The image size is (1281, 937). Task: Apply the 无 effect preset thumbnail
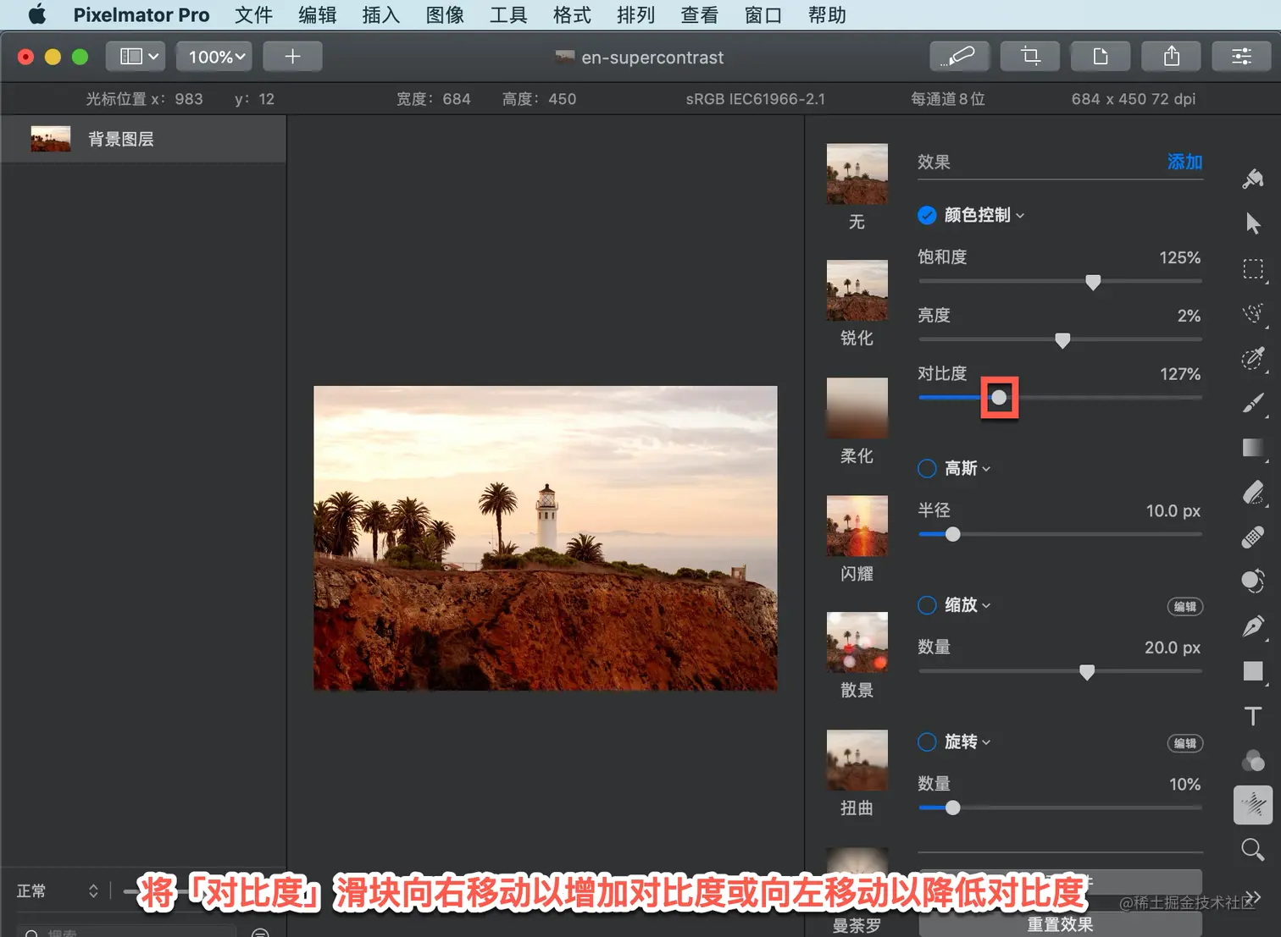point(857,174)
